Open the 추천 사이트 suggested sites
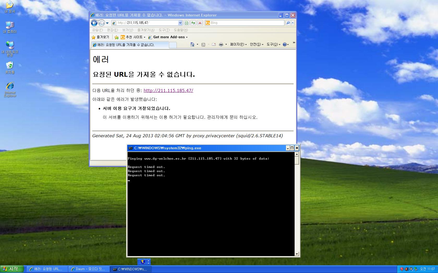This screenshot has height=273, width=438. click(133, 37)
